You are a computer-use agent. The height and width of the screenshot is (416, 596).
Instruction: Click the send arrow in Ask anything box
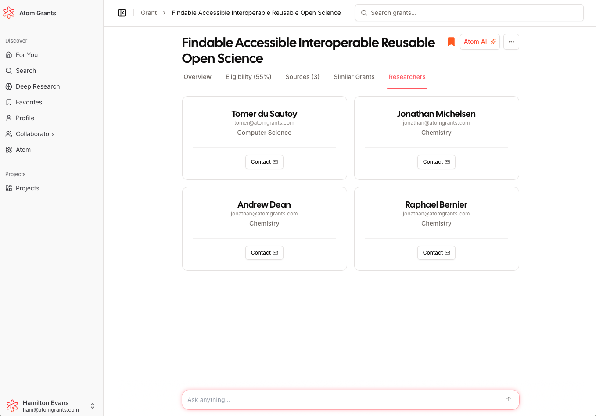(509, 399)
